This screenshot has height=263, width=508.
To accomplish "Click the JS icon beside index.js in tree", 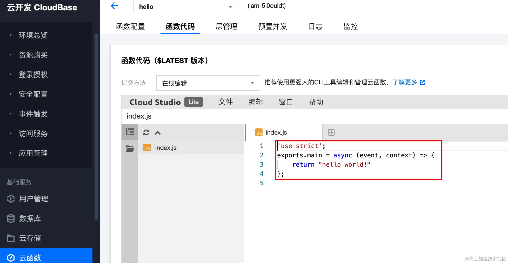I will pos(147,148).
